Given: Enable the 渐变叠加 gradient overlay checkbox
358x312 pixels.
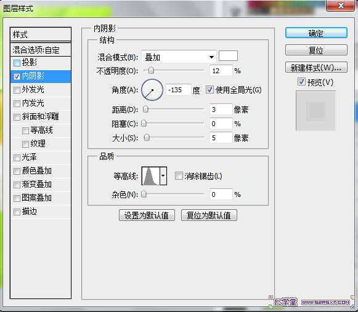Looking at the screenshot, I should pyautogui.click(x=17, y=185).
